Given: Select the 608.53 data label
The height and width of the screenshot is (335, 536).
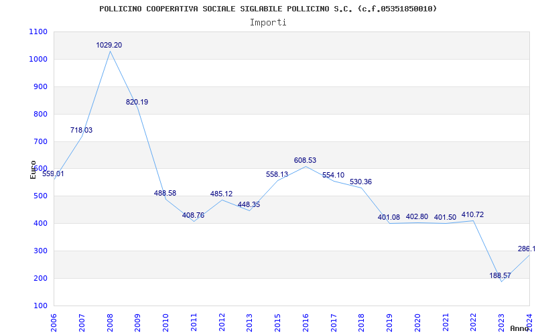Looking at the screenshot, I should click(x=305, y=160).
